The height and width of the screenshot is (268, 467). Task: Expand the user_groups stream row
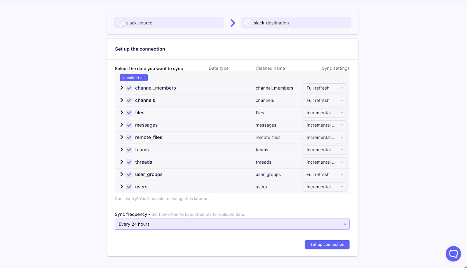pyautogui.click(x=121, y=174)
